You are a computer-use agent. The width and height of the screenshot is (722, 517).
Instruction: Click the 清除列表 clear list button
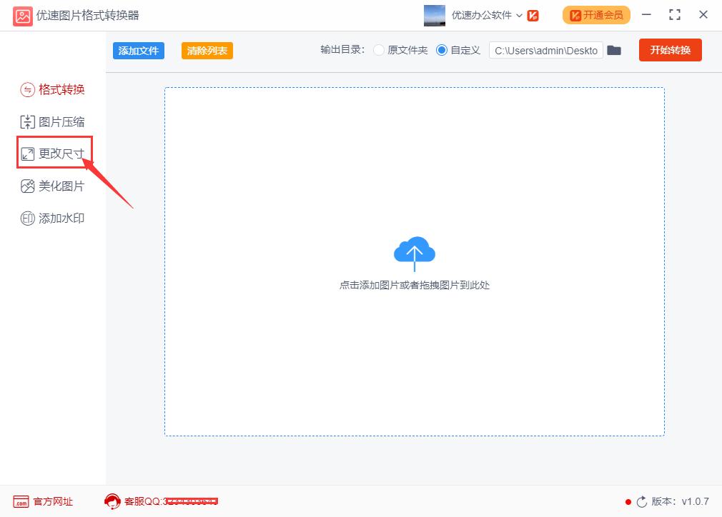(207, 50)
